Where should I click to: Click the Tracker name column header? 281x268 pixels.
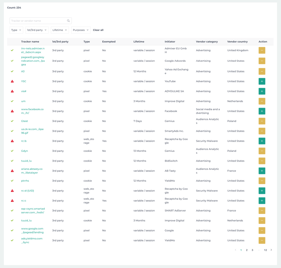tap(30, 42)
